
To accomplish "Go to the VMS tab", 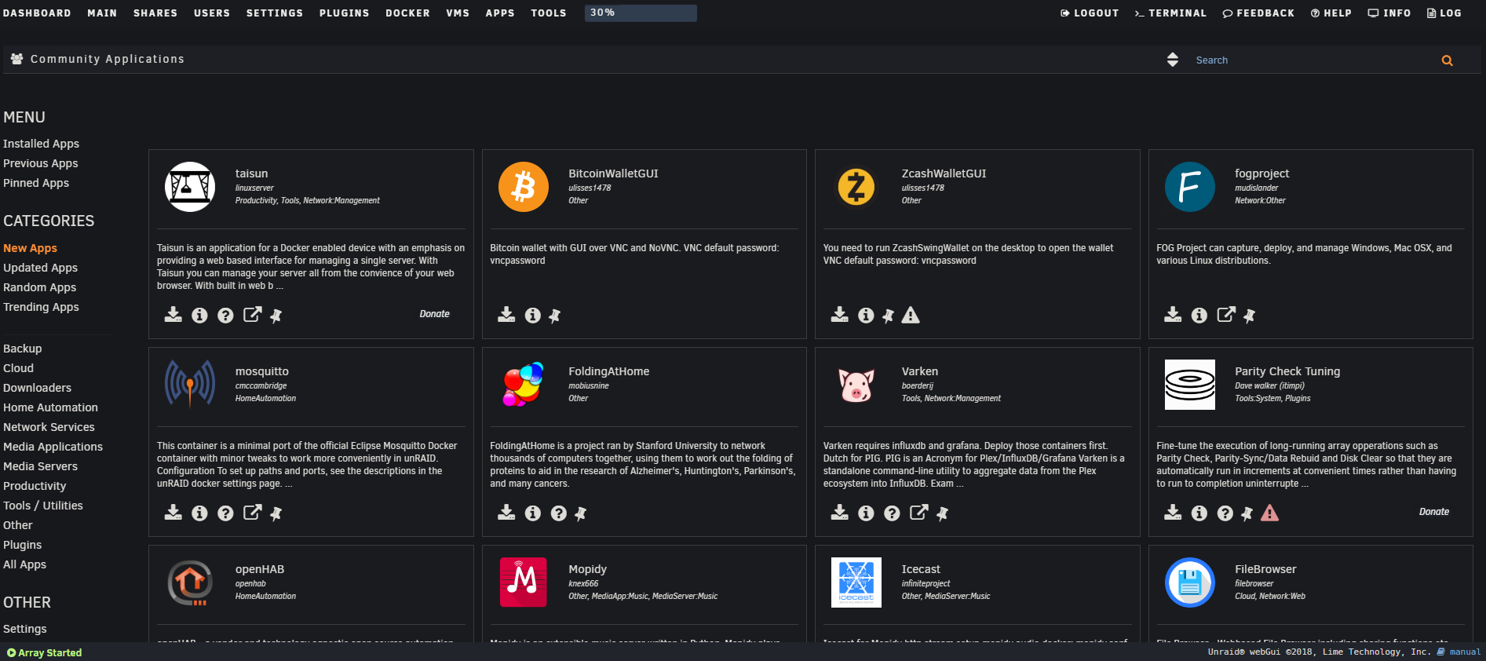I will 458,13.
